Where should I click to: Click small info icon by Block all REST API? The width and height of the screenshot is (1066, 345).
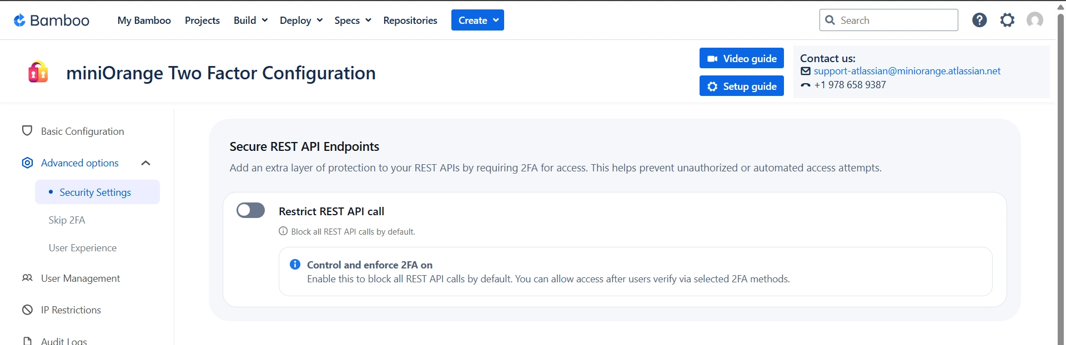tap(283, 231)
